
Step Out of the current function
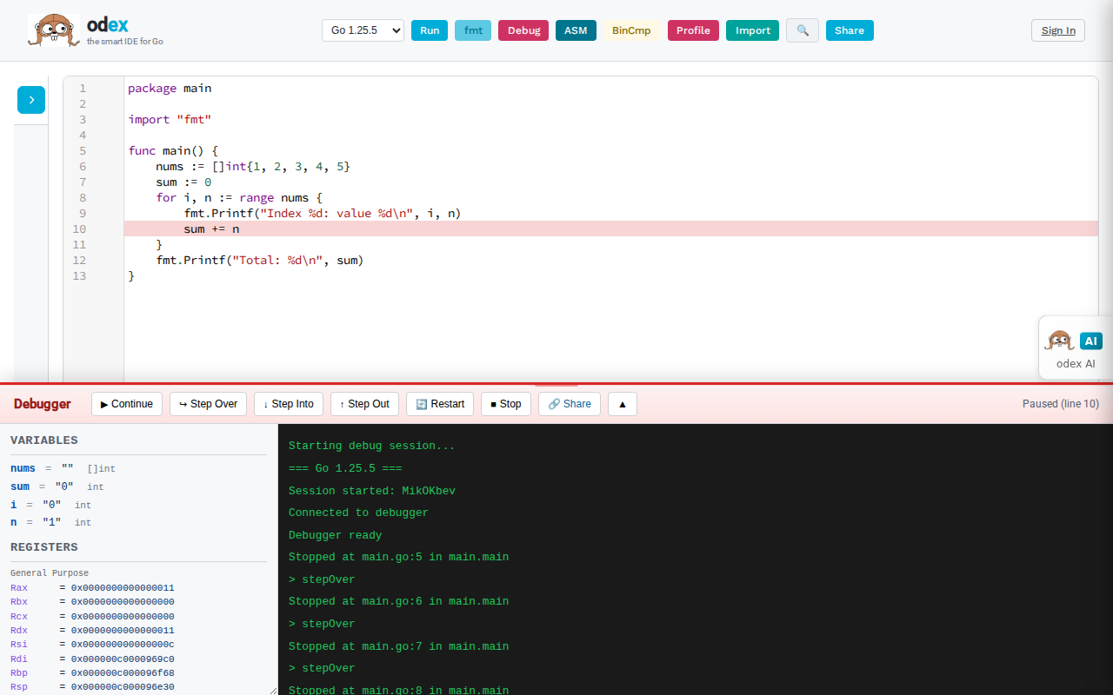click(364, 403)
